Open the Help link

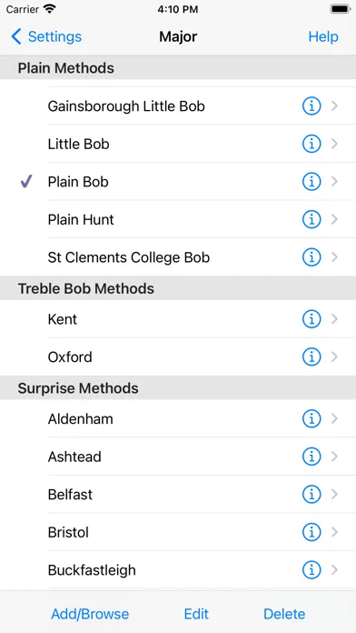[323, 36]
